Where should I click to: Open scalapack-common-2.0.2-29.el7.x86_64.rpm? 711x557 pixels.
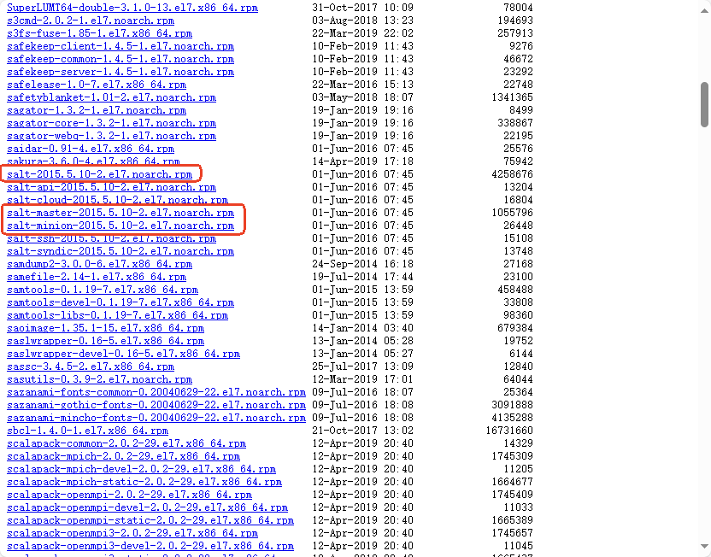(126, 443)
